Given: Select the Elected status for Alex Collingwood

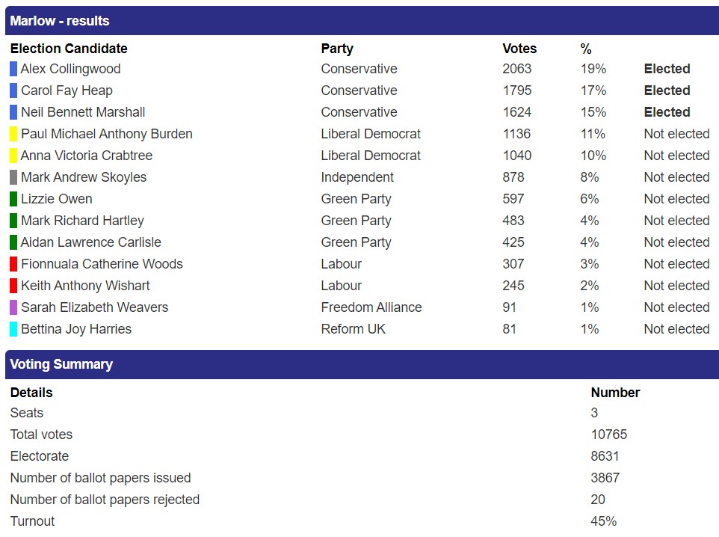Looking at the screenshot, I should (667, 69).
